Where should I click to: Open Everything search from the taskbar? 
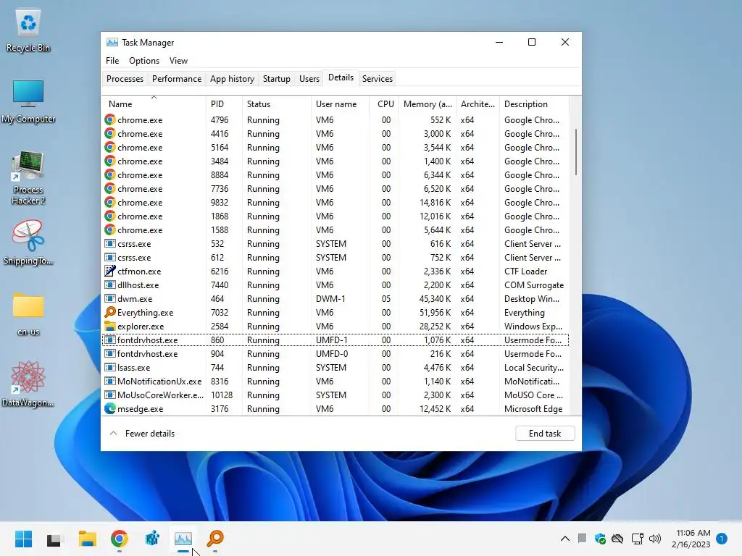pyautogui.click(x=215, y=538)
